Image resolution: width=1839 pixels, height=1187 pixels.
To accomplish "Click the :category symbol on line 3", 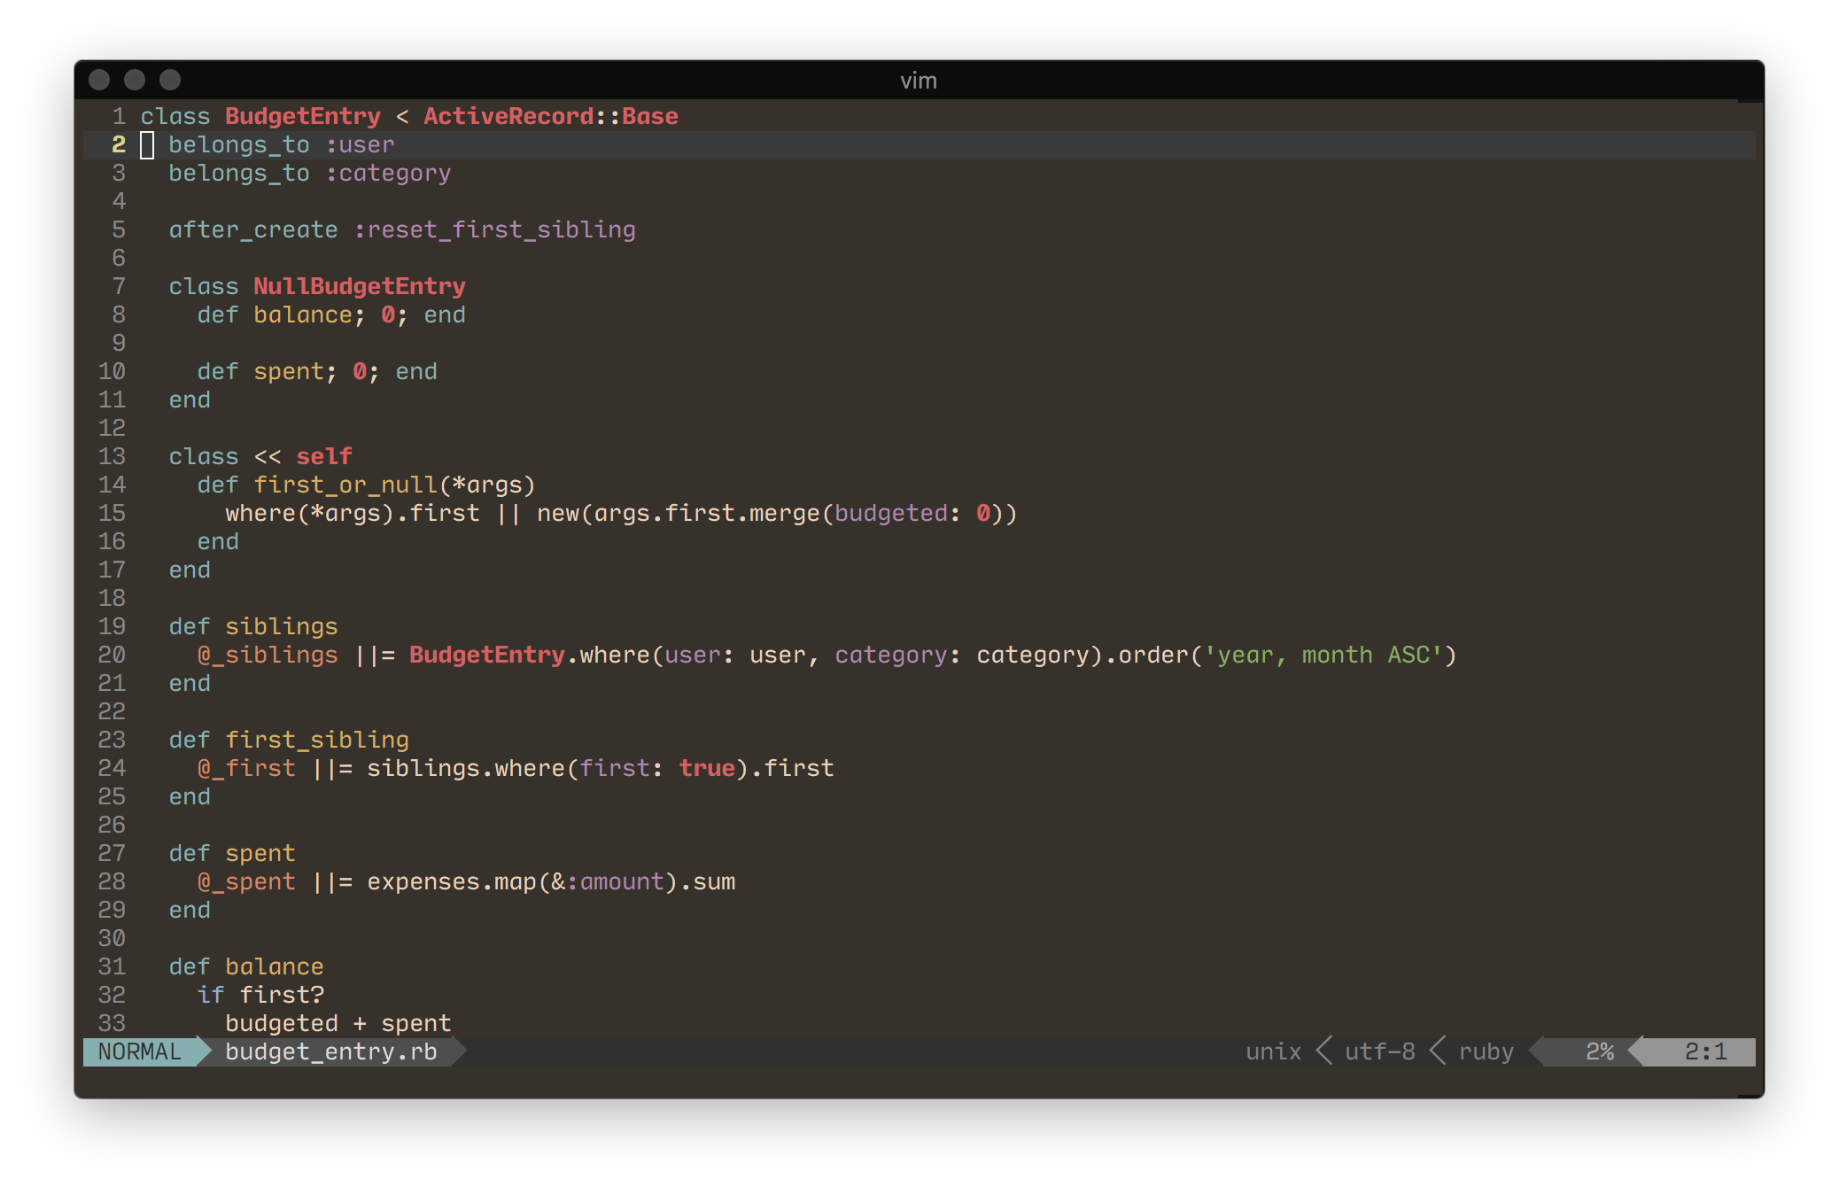I will [388, 173].
